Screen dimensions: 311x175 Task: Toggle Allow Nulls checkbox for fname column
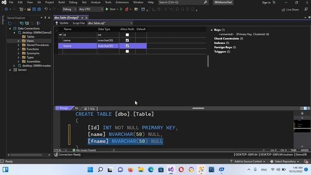coord(127,46)
